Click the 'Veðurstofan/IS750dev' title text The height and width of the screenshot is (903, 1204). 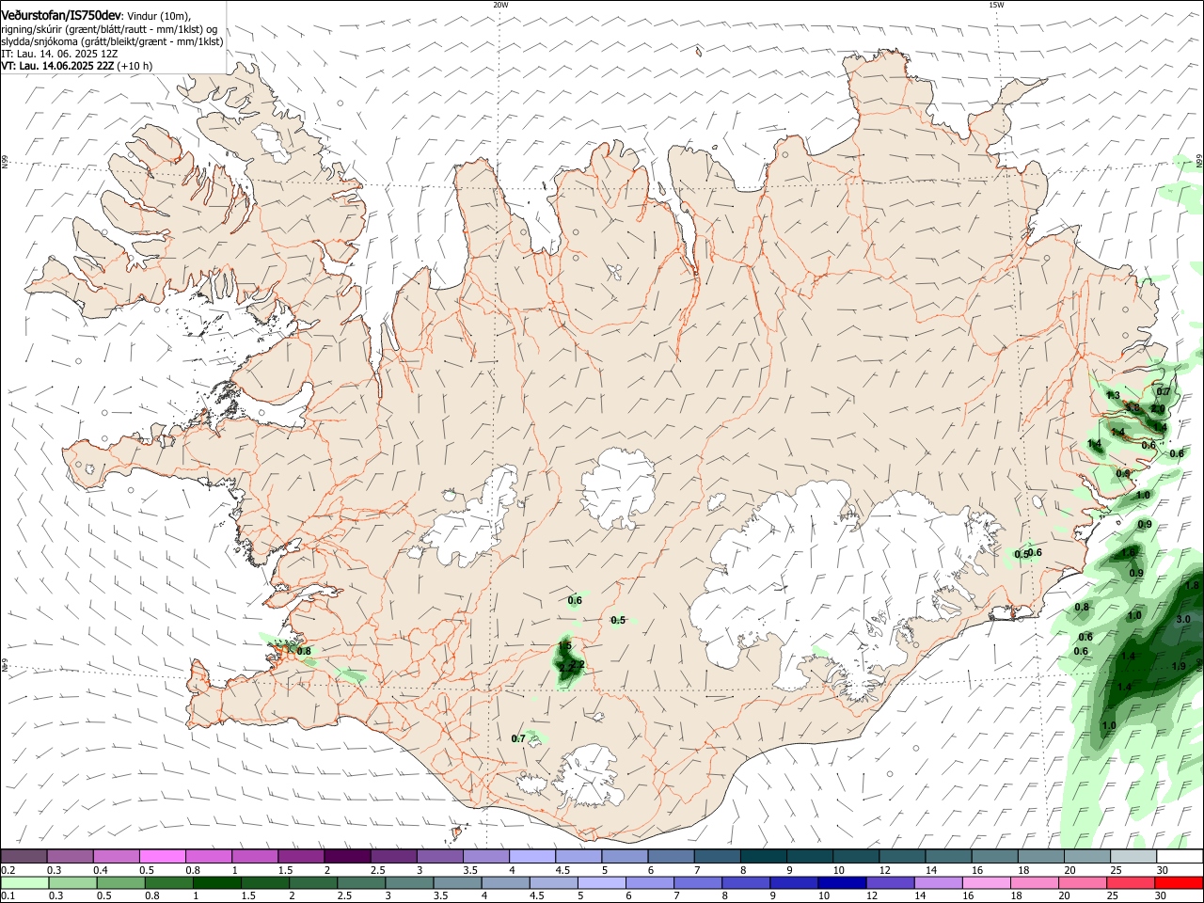tap(61, 15)
